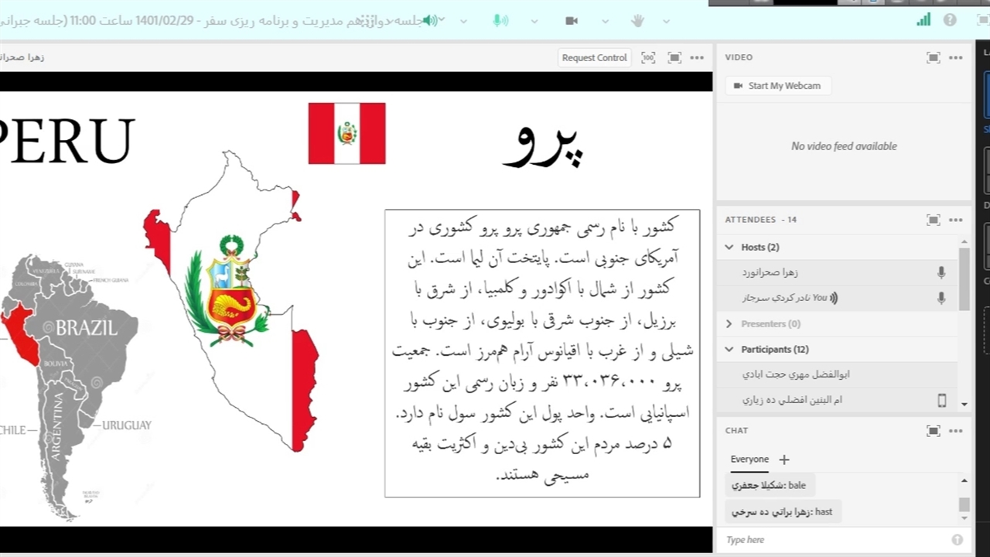The image size is (990, 557).
Task: Toggle the webcam camera icon
Action: 572,21
